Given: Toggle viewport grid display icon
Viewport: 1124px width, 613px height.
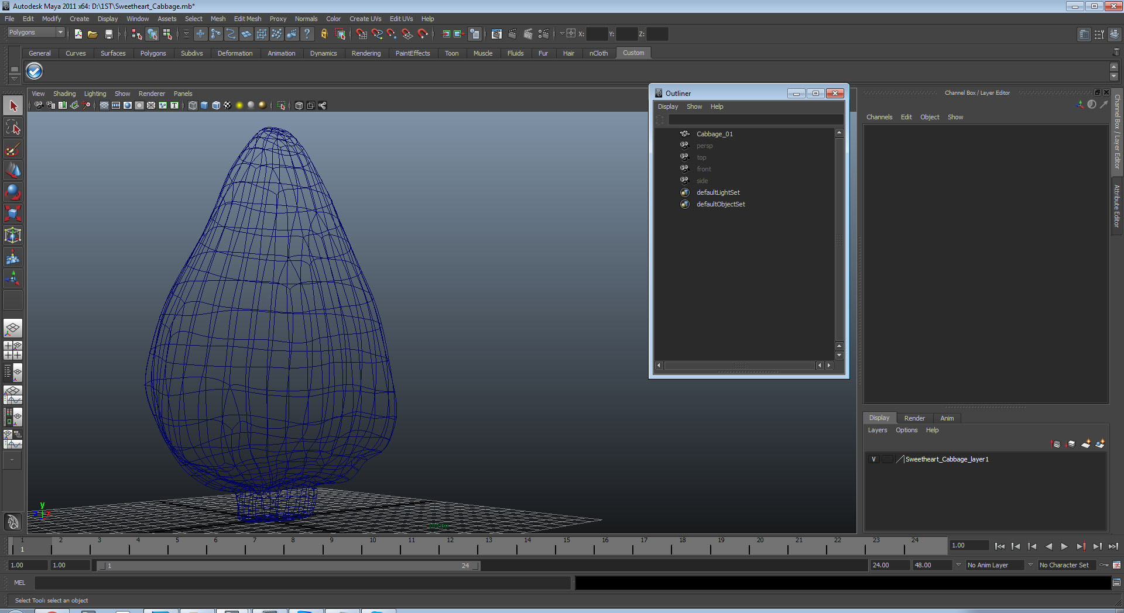Looking at the screenshot, I should [x=104, y=105].
